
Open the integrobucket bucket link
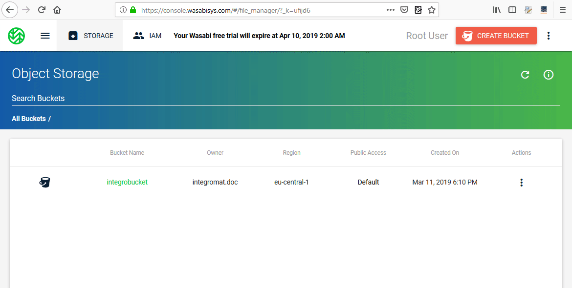127,182
